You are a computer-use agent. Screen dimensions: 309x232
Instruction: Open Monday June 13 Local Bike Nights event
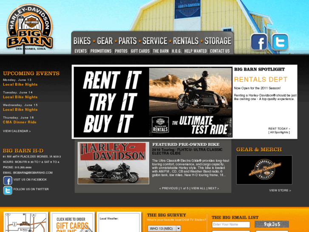[x=20, y=85]
